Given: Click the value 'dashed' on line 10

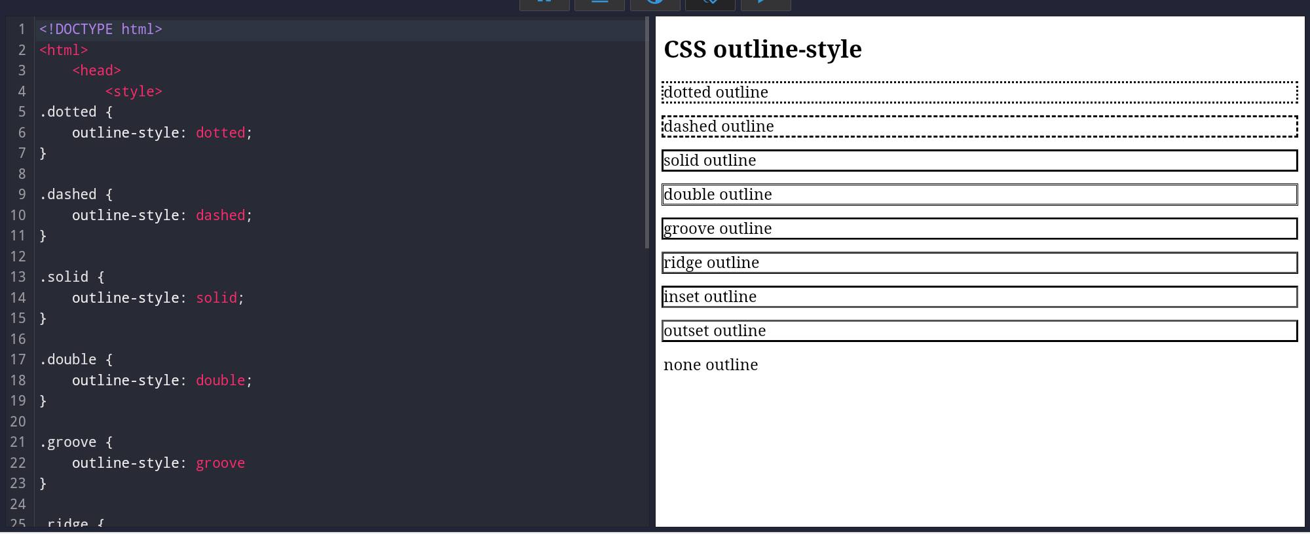Looking at the screenshot, I should coord(220,216).
